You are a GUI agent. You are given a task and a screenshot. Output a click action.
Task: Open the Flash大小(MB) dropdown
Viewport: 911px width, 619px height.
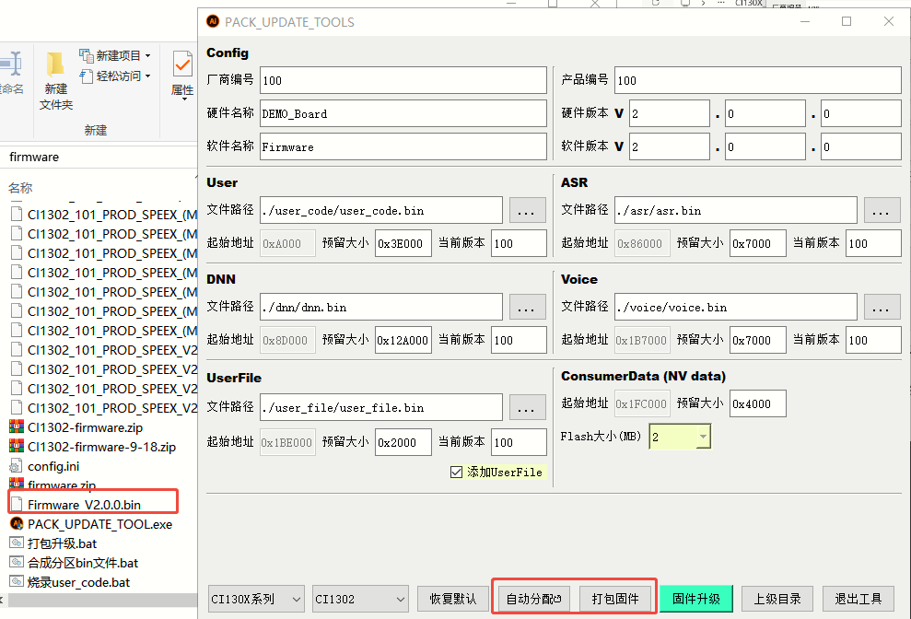[702, 438]
